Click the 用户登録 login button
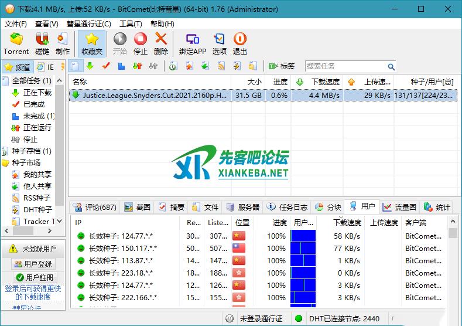The image size is (462, 326). (x=33, y=264)
